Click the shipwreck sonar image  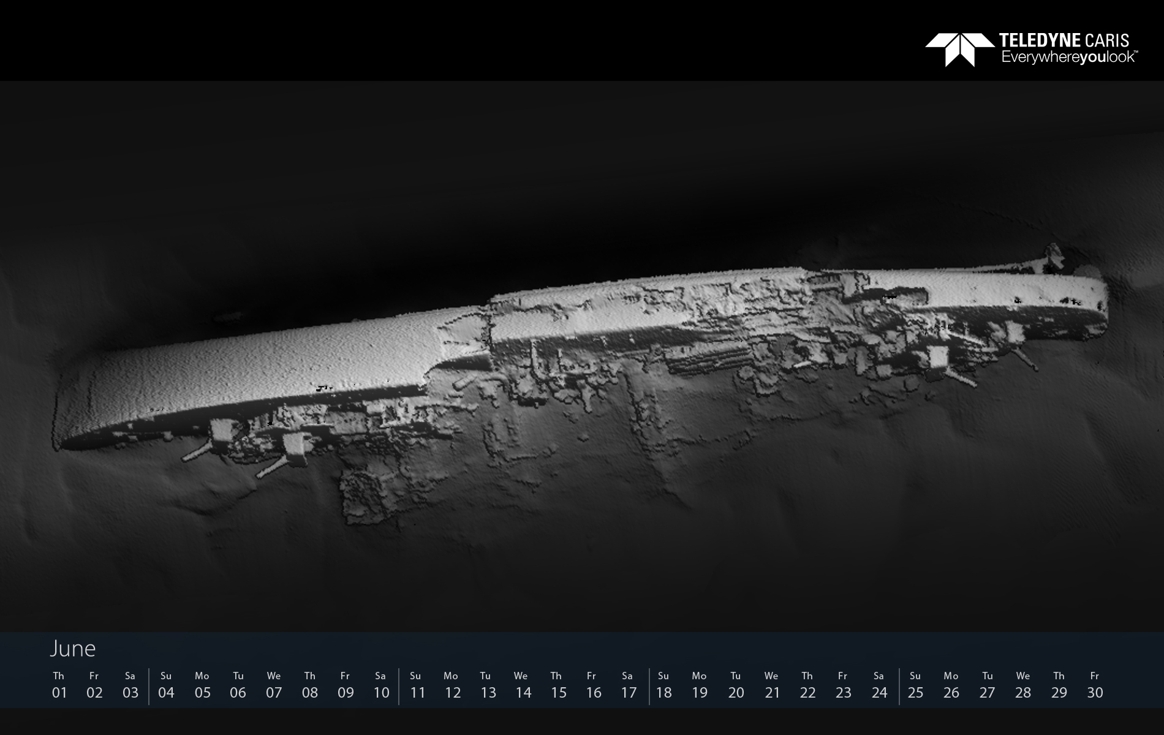click(582, 356)
